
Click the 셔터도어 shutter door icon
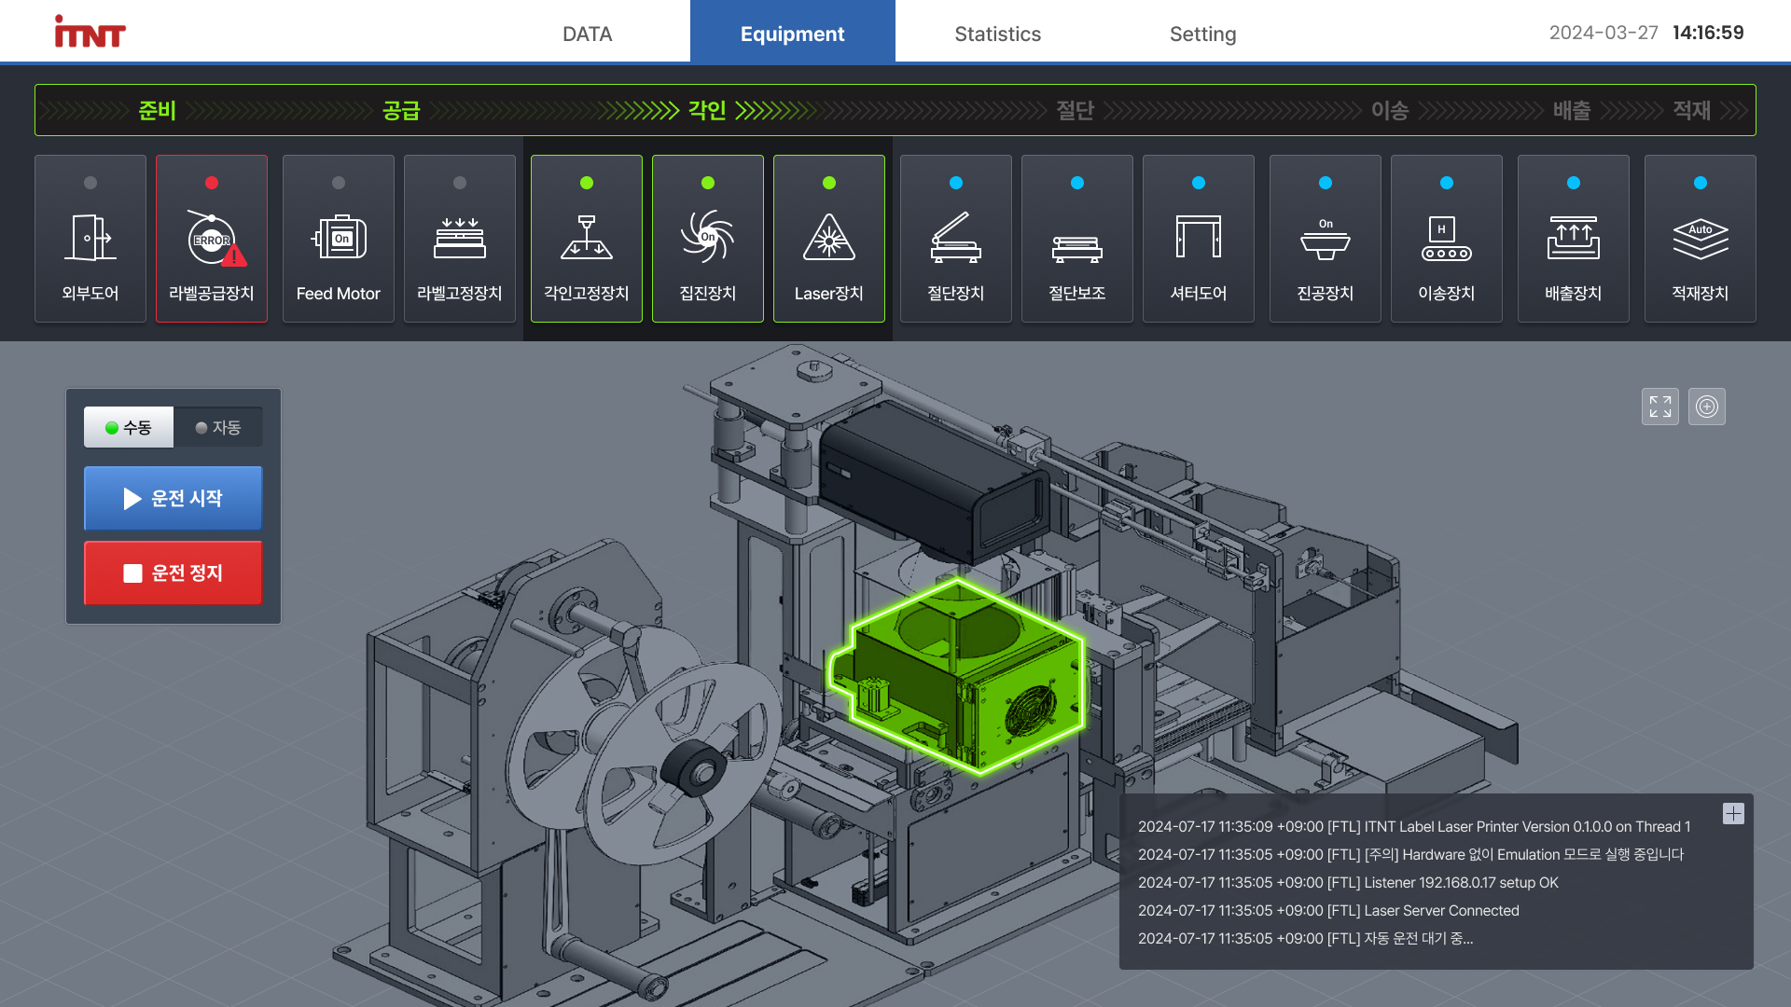(x=1199, y=239)
